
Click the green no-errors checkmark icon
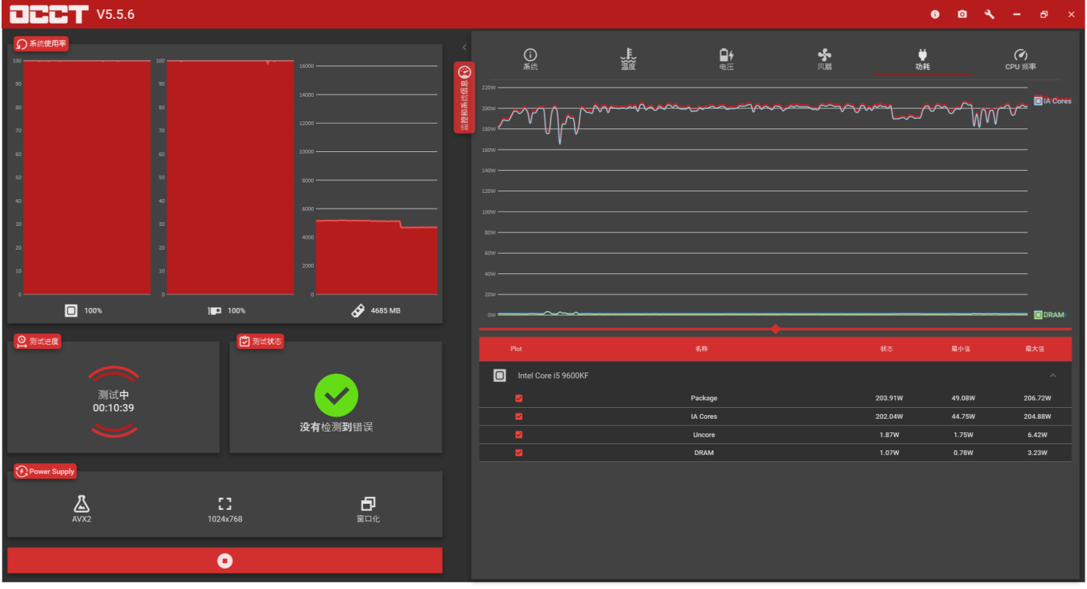337,395
